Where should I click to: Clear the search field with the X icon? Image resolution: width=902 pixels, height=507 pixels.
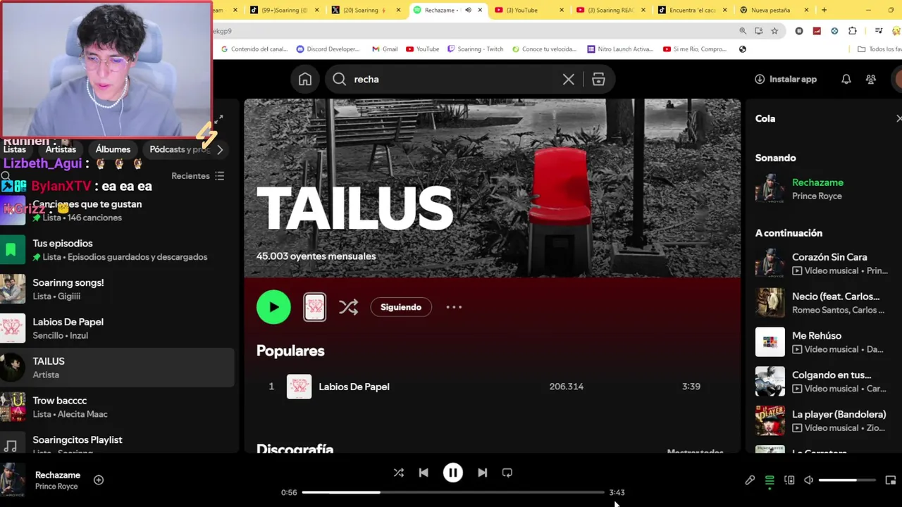coord(568,80)
